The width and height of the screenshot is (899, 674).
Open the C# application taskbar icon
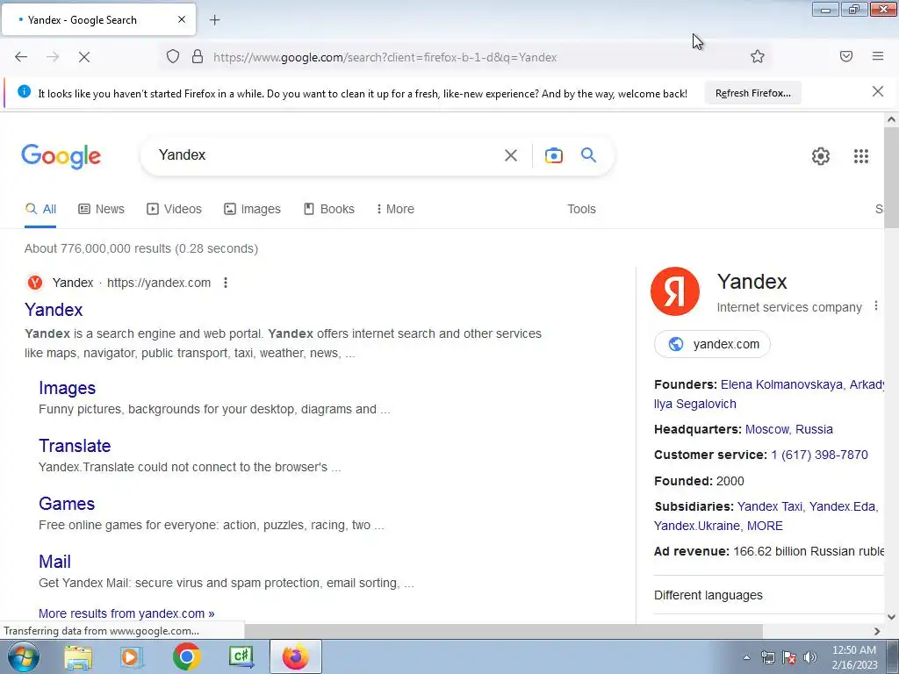tap(241, 656)
